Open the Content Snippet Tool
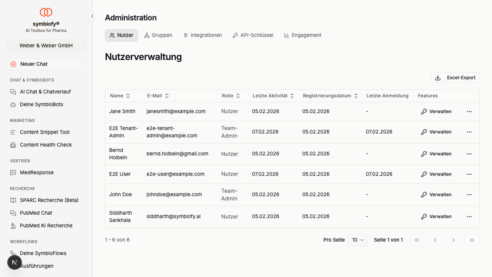 (45, 132)
